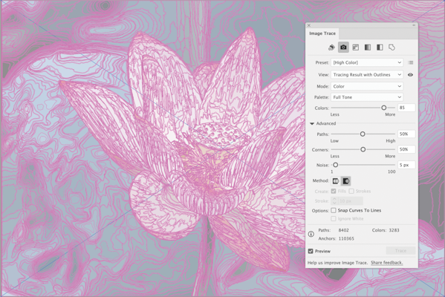Select the Black and White preset icon
The height and width of the screenshot is (297, 445).
tap(380, 48)
